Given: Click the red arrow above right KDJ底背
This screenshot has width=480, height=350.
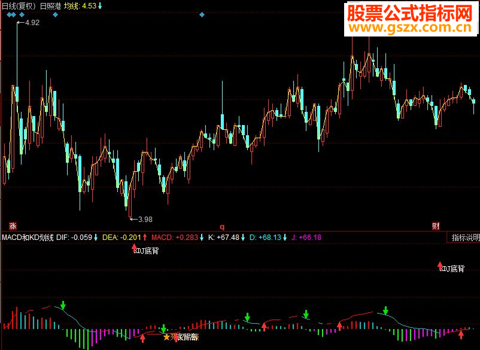Looking at the screenshot, I should [x=440, y=265].
